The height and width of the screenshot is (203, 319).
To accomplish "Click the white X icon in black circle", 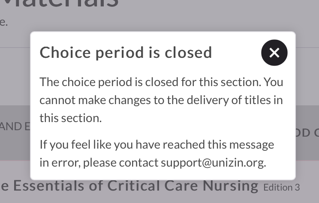I will pos(274,53).
